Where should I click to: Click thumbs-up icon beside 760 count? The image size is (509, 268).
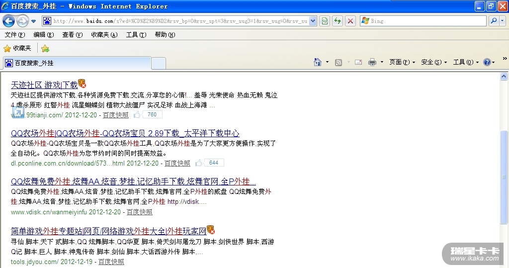click(137, 114)
